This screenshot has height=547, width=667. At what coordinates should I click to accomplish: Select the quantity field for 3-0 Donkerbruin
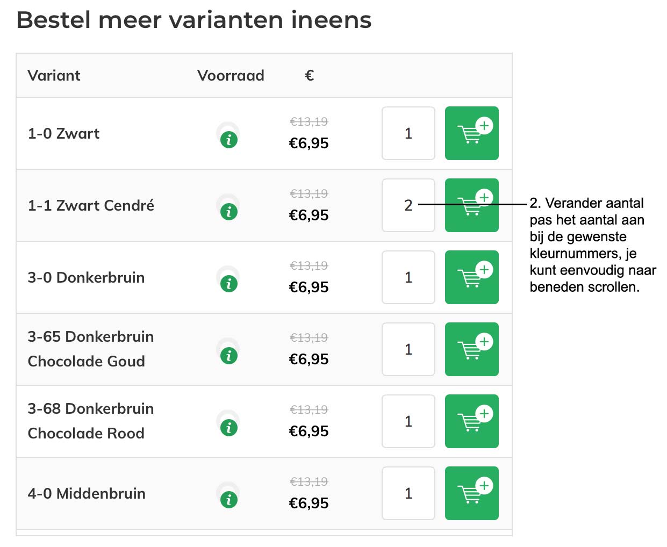(408, 277)
